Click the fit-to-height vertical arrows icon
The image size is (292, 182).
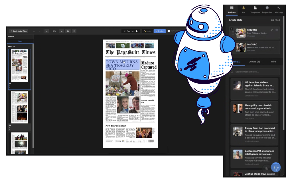(x=74, y=31)
